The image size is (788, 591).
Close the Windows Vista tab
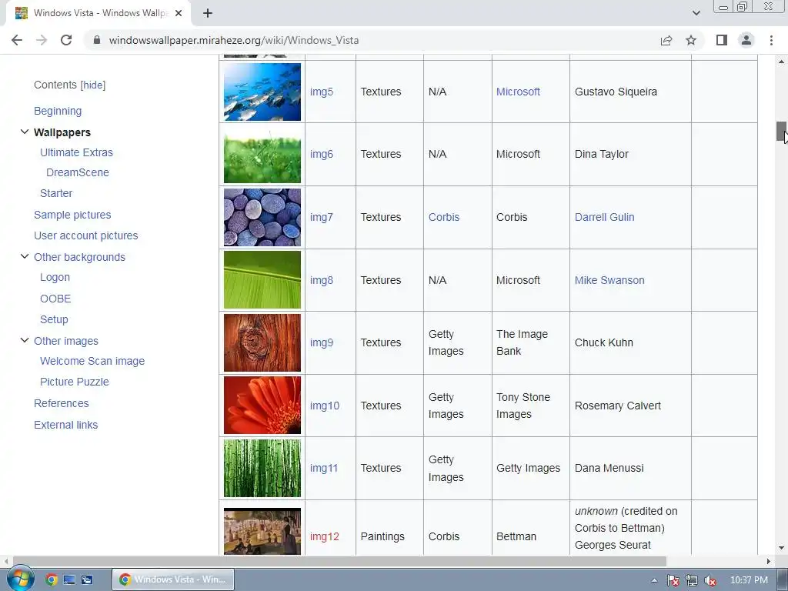point(179,13)
